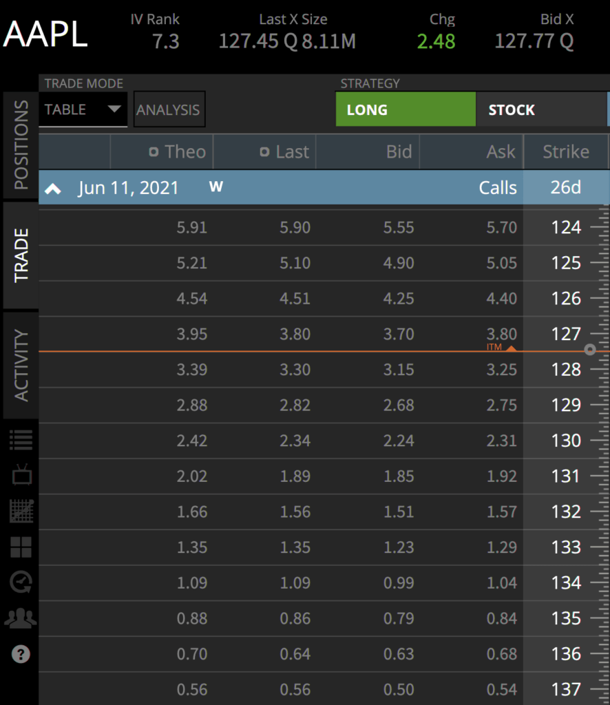The height and width of the screenshot is (705, 610).
Task: Click the Last value 3.30
Action: [x=295, y=370]
